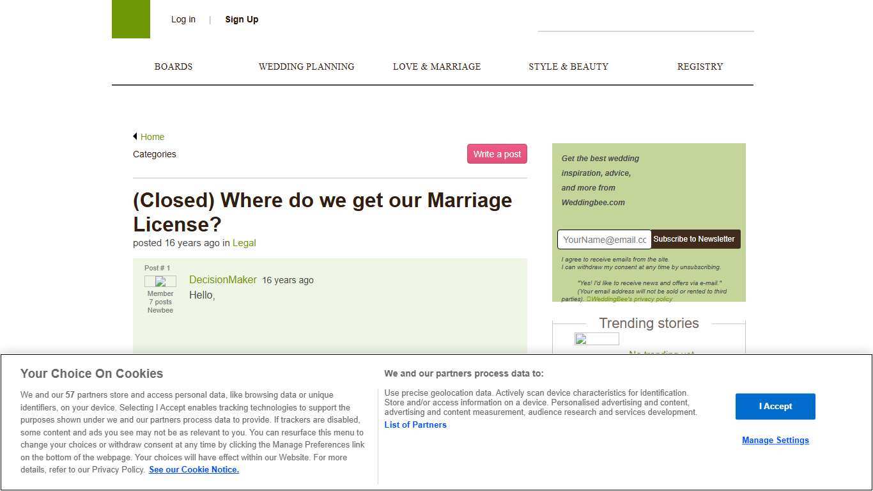873x491 pixels.
Task: Click the newsletter email input field
Action: [603, 238]
